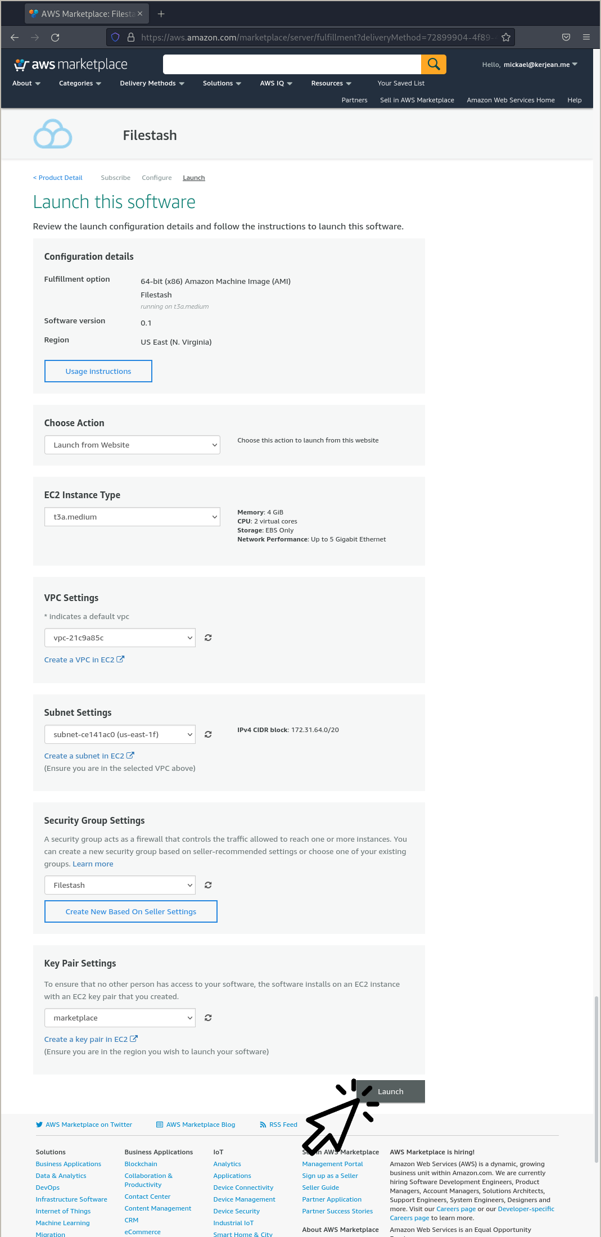Expand the AWS IQ menu

tap(276, 83)
